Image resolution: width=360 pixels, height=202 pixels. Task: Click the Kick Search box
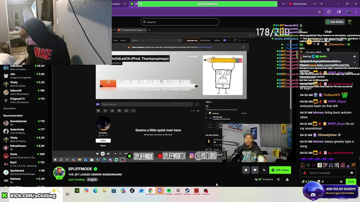pos(180,22)
